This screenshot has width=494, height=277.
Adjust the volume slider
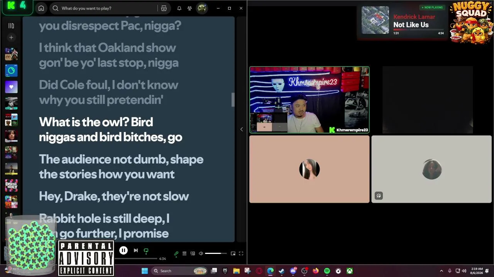pyautogui.click(x=215, y=254)
